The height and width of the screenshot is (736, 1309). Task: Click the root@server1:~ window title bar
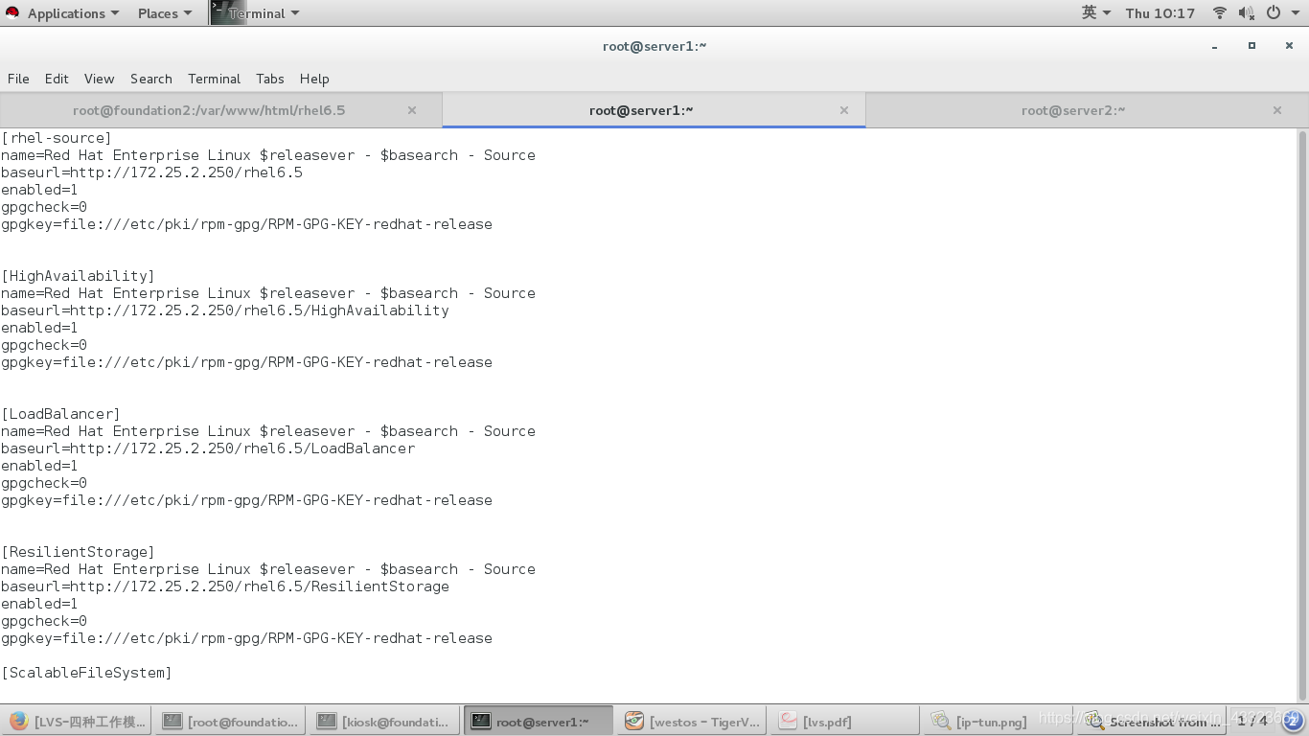tap(654, 46)
